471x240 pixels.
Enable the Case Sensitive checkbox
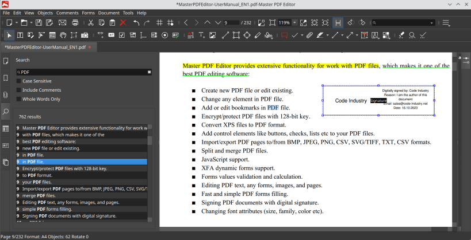(18, 81)
